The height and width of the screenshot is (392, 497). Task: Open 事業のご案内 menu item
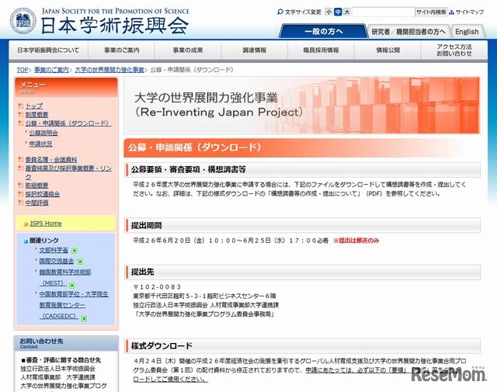point(122,50)
